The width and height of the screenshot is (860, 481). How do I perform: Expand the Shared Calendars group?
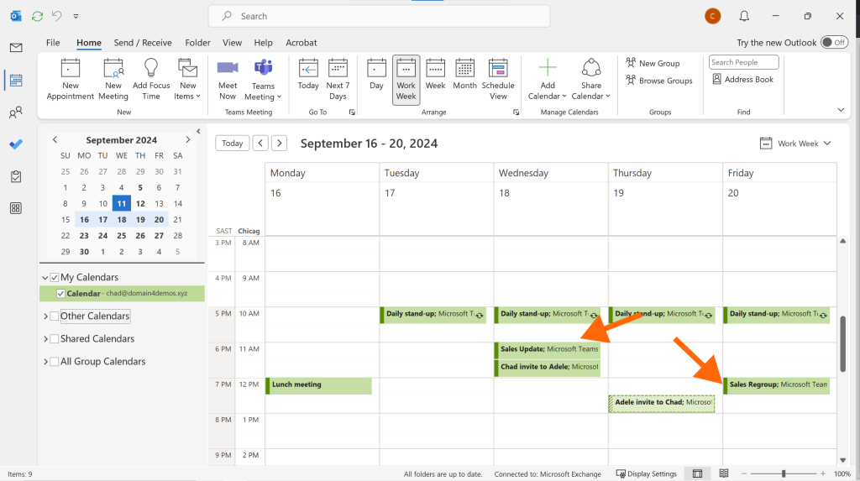pyautogui.click(x=45, y=339)
